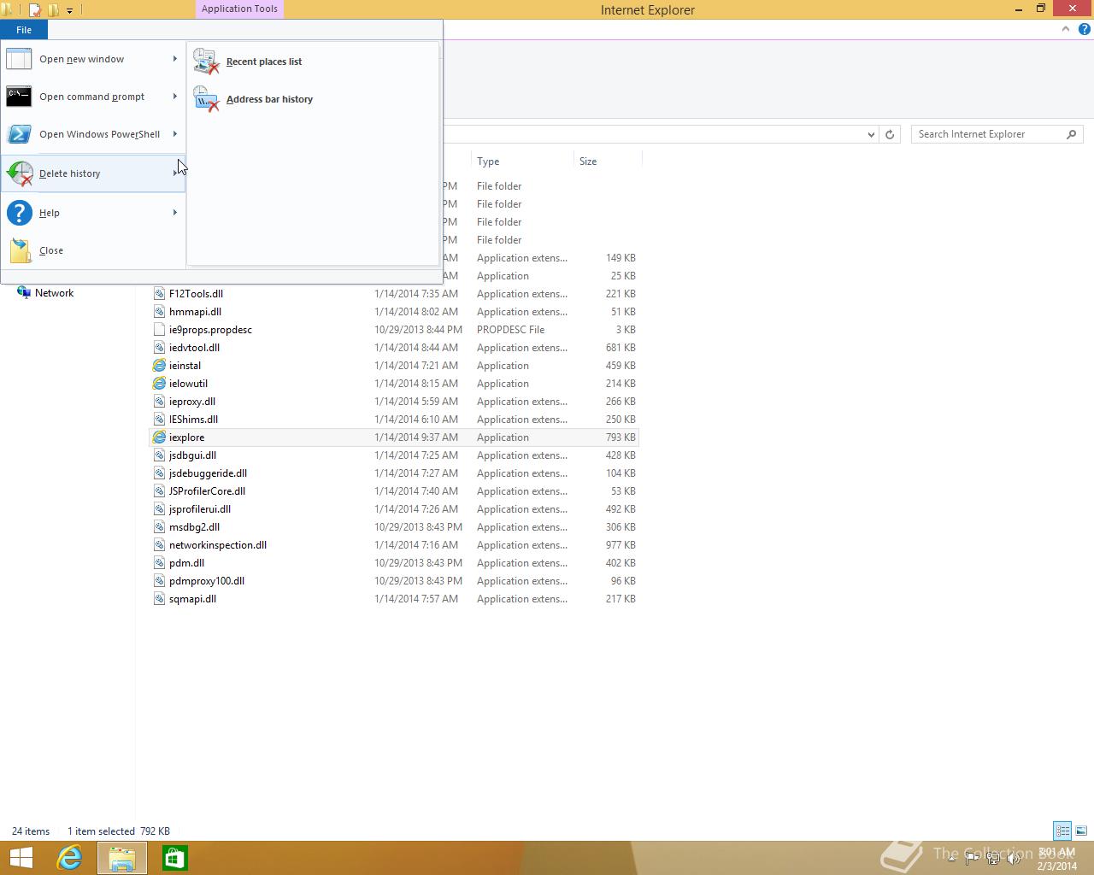Click the Open new window icon
This screenshot has height=875, width=1094.
19,59
